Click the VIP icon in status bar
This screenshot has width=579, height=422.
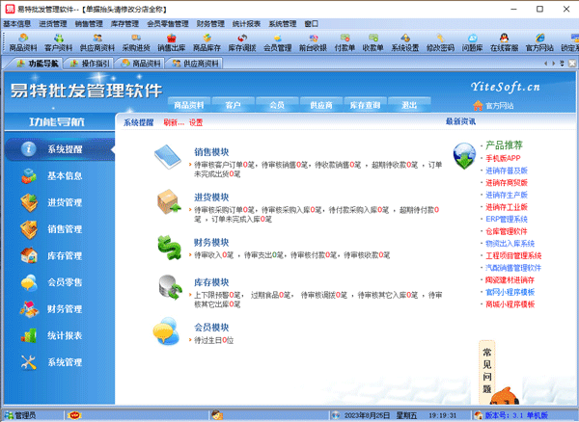74,415
